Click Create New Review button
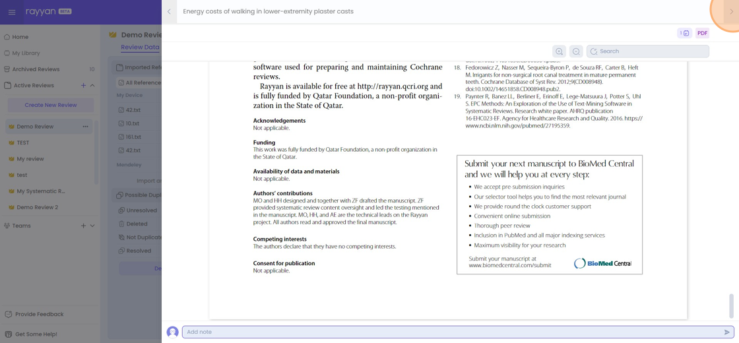Screen dimensions: 739x343 (x=51, y=105)
